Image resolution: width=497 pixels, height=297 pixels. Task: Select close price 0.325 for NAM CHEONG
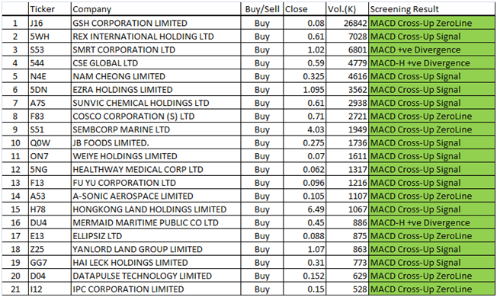pos(305,76)
